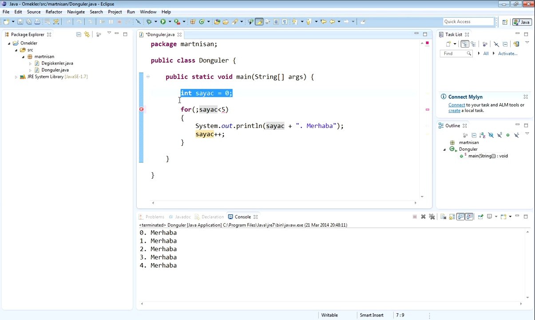Toggle Hide Fields in Outline toolbar
This screenshot has width=535, height=320.
tap(491, 135)
